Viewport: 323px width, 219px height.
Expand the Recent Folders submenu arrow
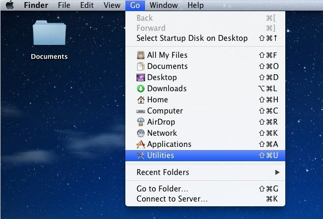coord(277,172)
